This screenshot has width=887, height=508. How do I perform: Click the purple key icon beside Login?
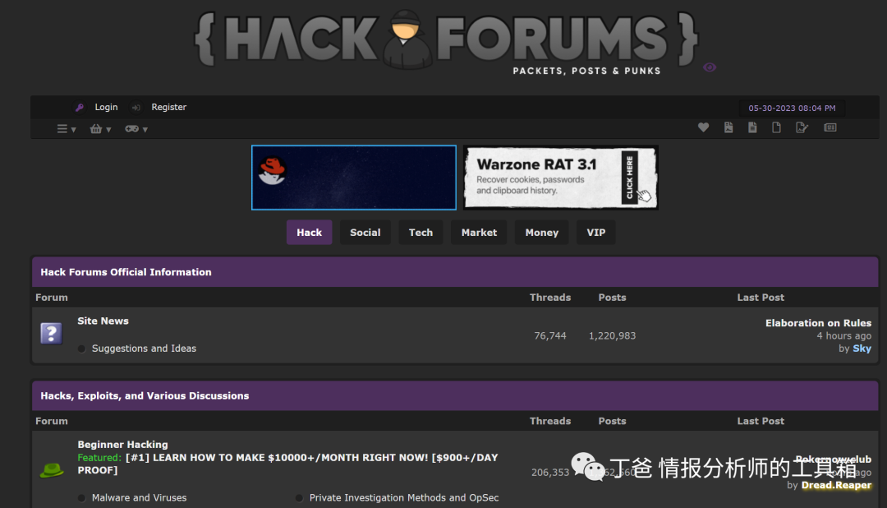79,107
